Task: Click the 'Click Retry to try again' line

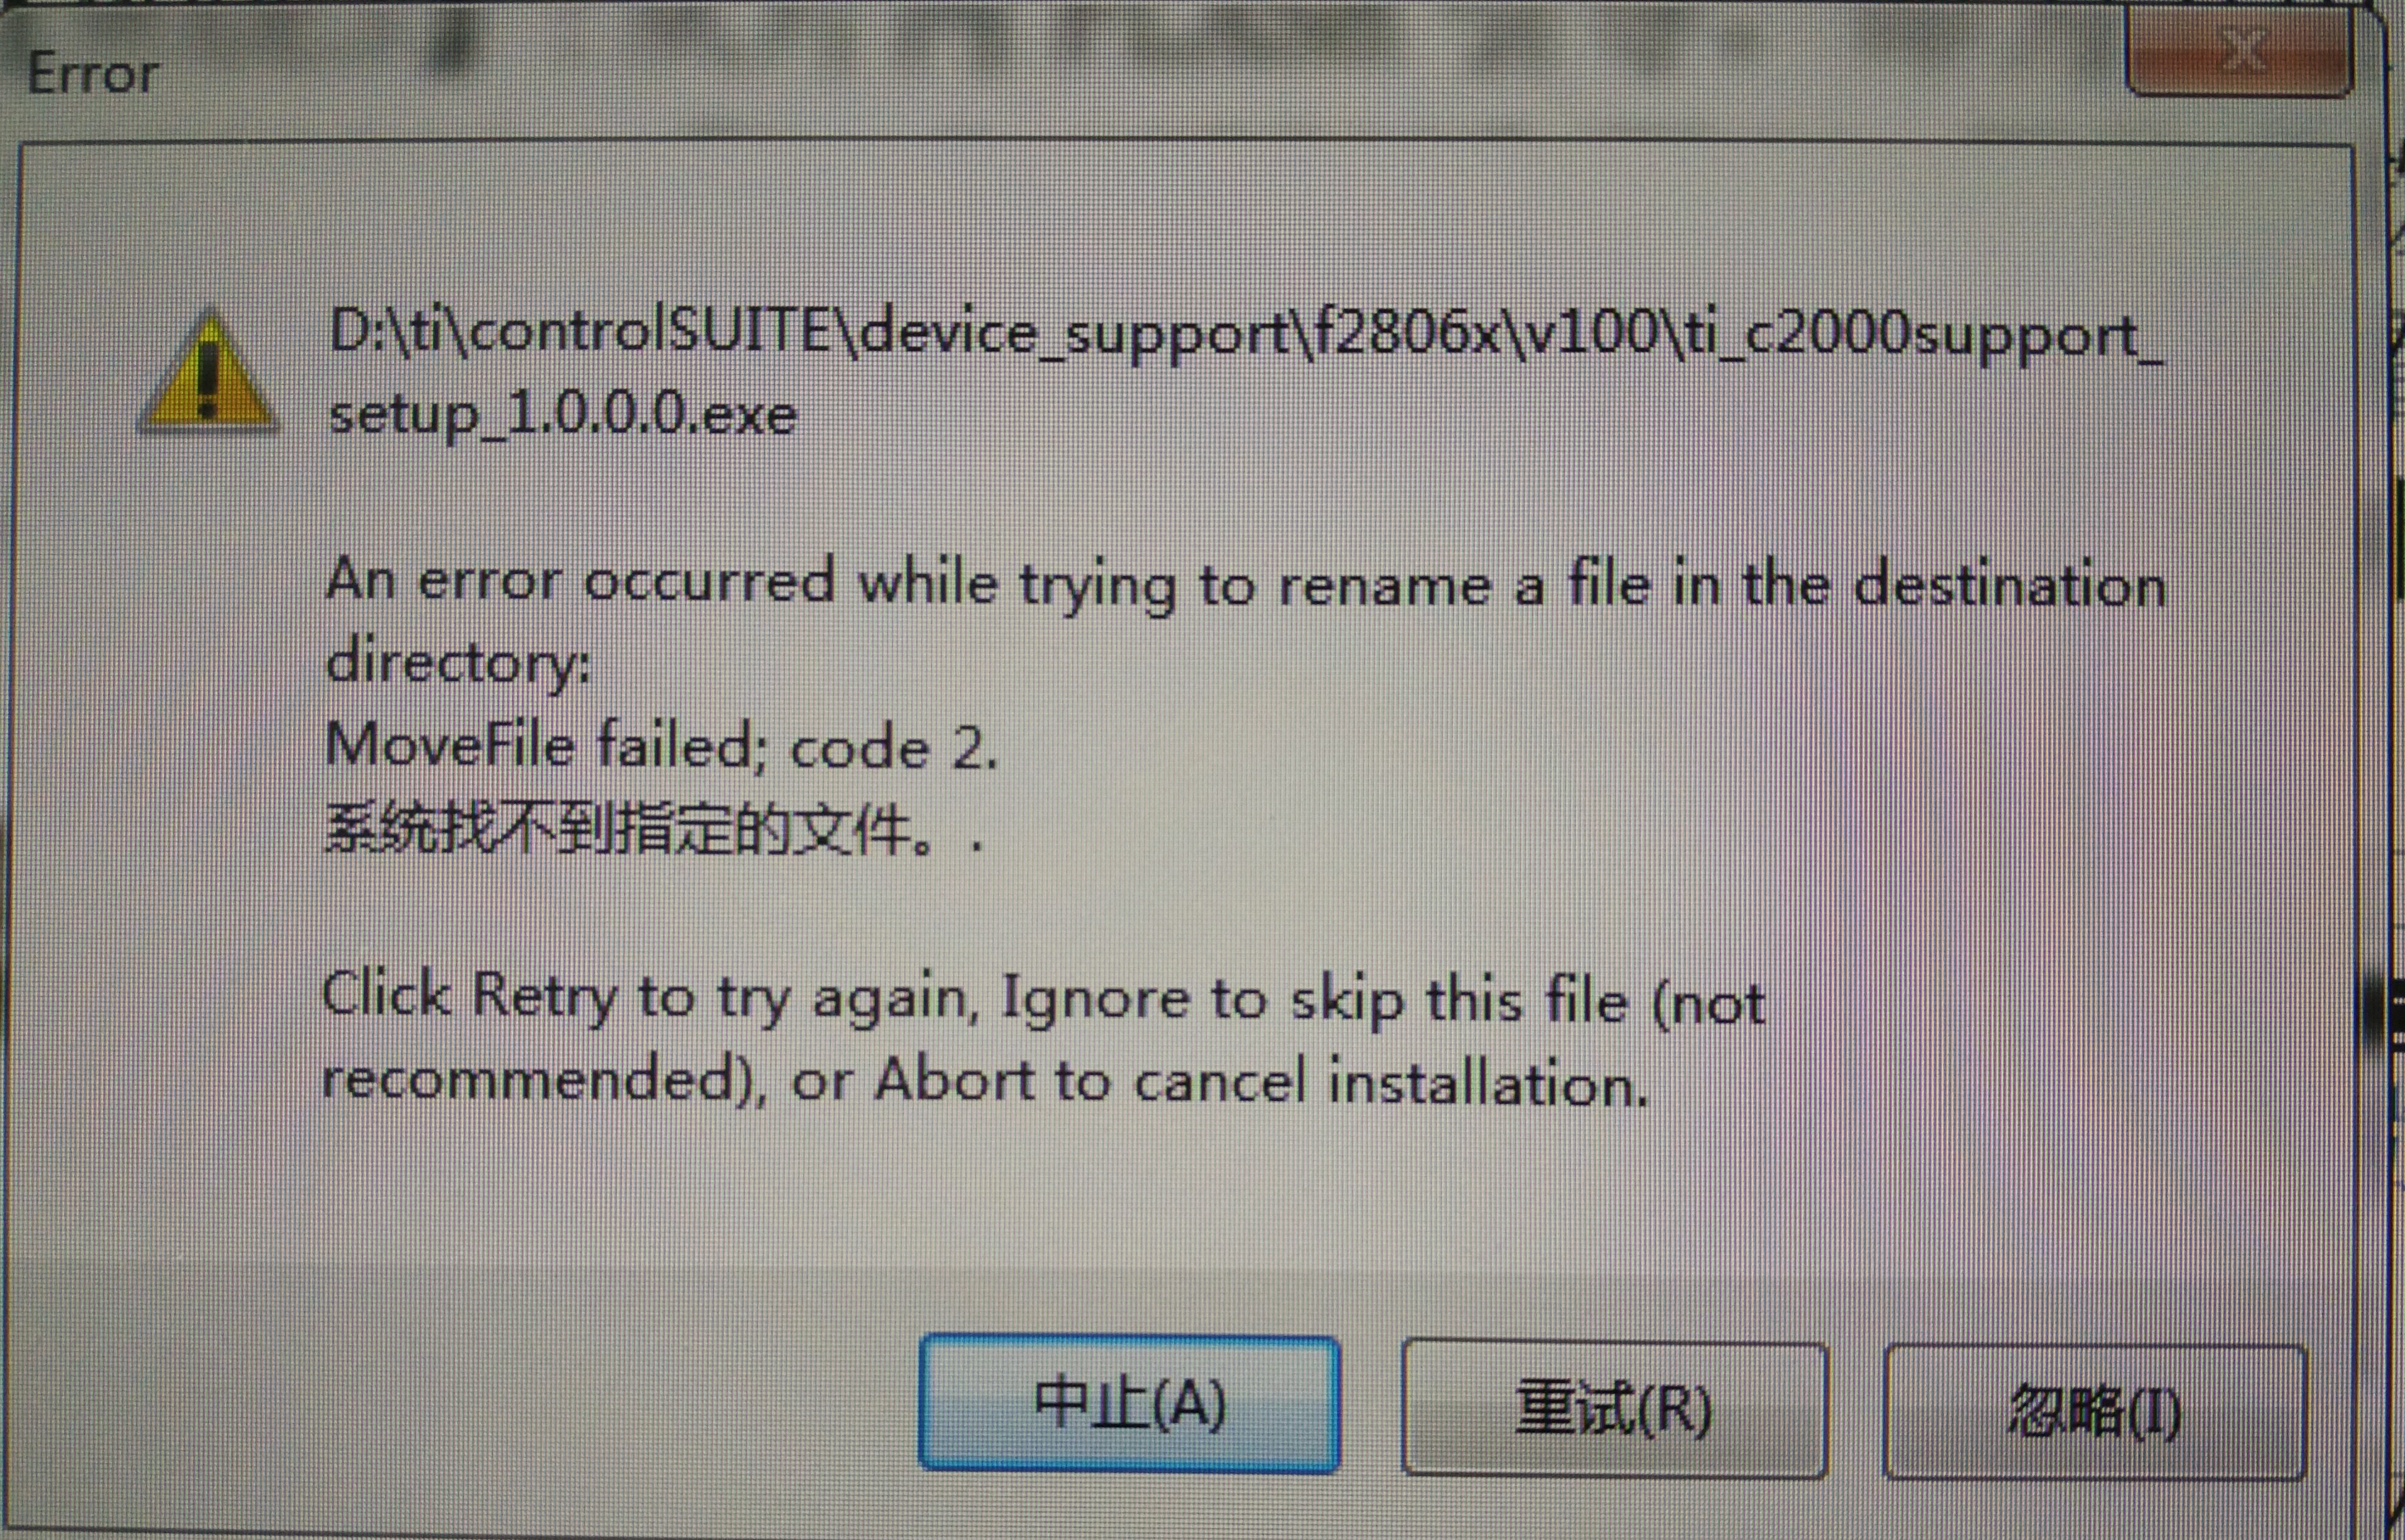Action: point(1043,998)
